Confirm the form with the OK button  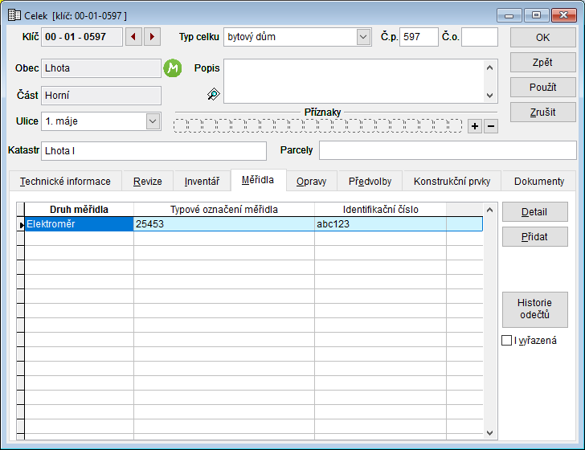click(x=542, y=38)
